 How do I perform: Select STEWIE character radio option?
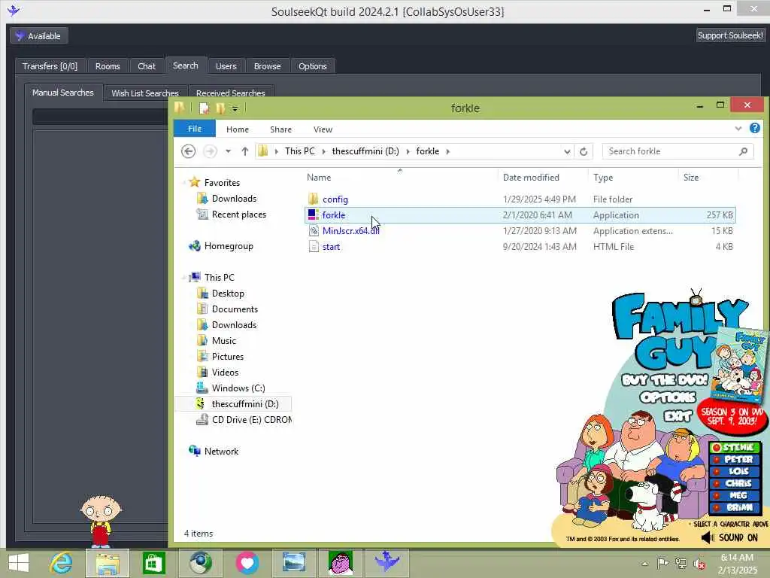pos(735,447)
